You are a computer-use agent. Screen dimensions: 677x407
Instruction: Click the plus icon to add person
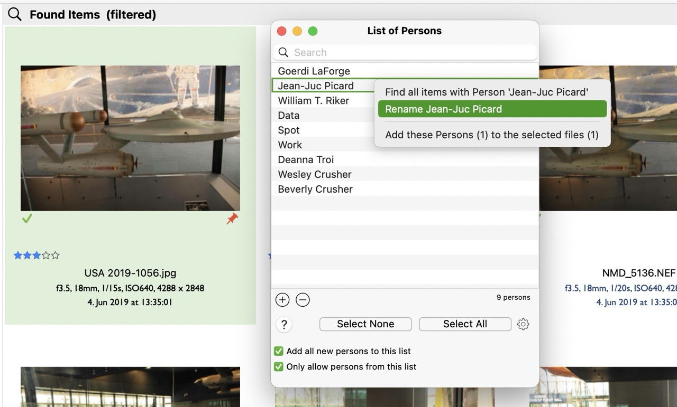point(282,300)
